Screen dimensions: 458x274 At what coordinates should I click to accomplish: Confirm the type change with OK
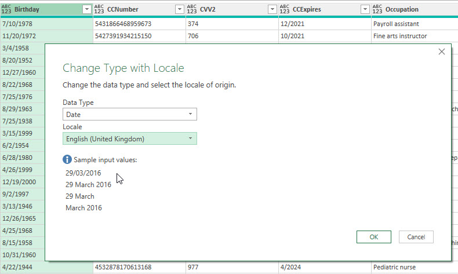coord(374,237)
